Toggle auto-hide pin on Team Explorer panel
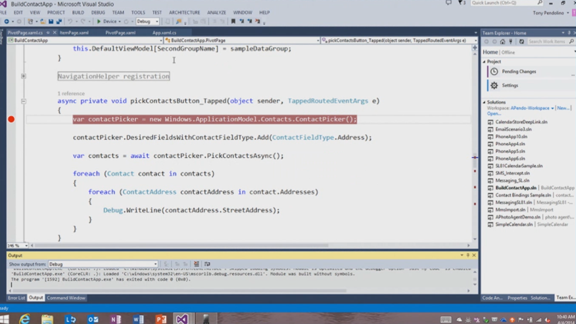The width and height of the screenshot is (576, 324). click(569, 33)
